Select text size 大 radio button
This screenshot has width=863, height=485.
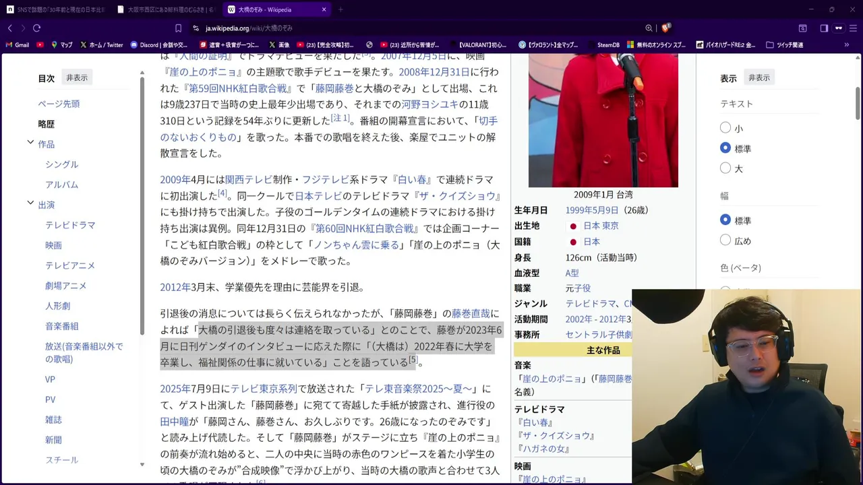(725, 168)
